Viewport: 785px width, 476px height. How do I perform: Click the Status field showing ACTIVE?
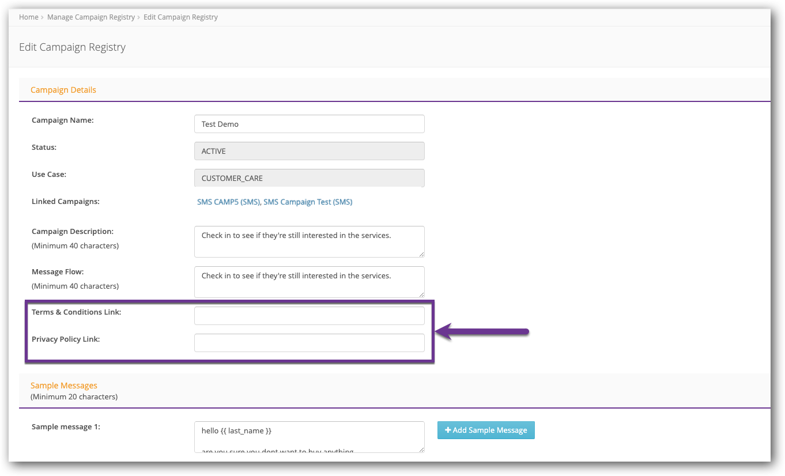(309, 150)
